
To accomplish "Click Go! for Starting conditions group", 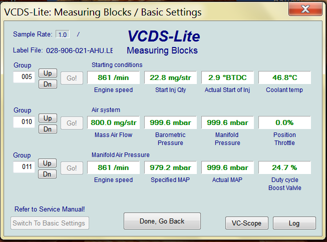I will (x=72, y=78).
